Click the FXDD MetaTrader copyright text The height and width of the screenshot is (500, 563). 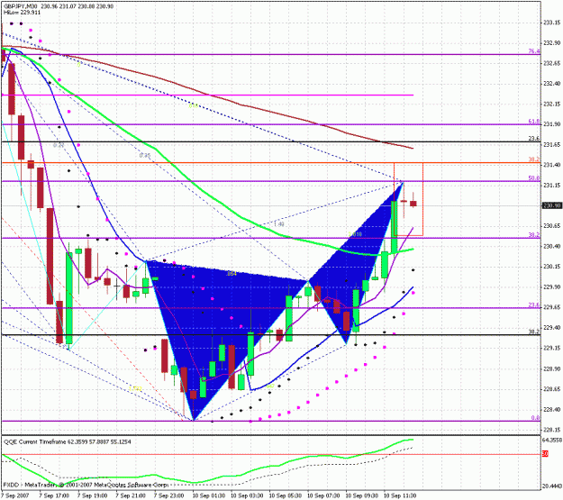(x=86, y=485)
